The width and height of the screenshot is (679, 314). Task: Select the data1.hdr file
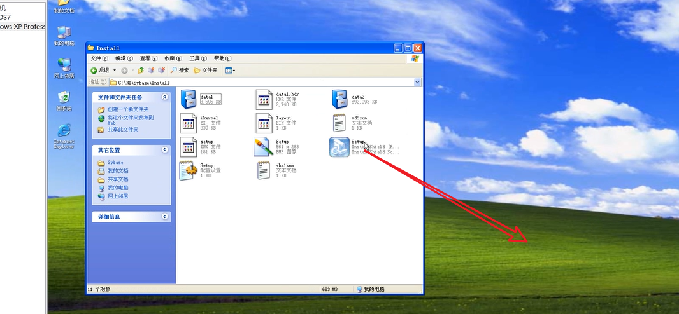pyautogui.click(x=278, y=99)
